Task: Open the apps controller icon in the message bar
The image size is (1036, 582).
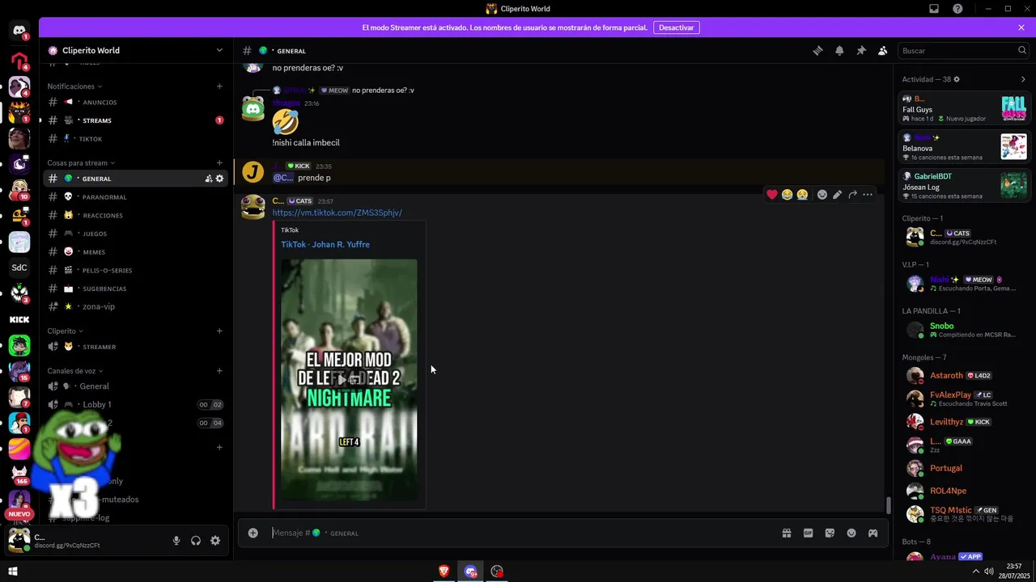Action: [873, 533]
